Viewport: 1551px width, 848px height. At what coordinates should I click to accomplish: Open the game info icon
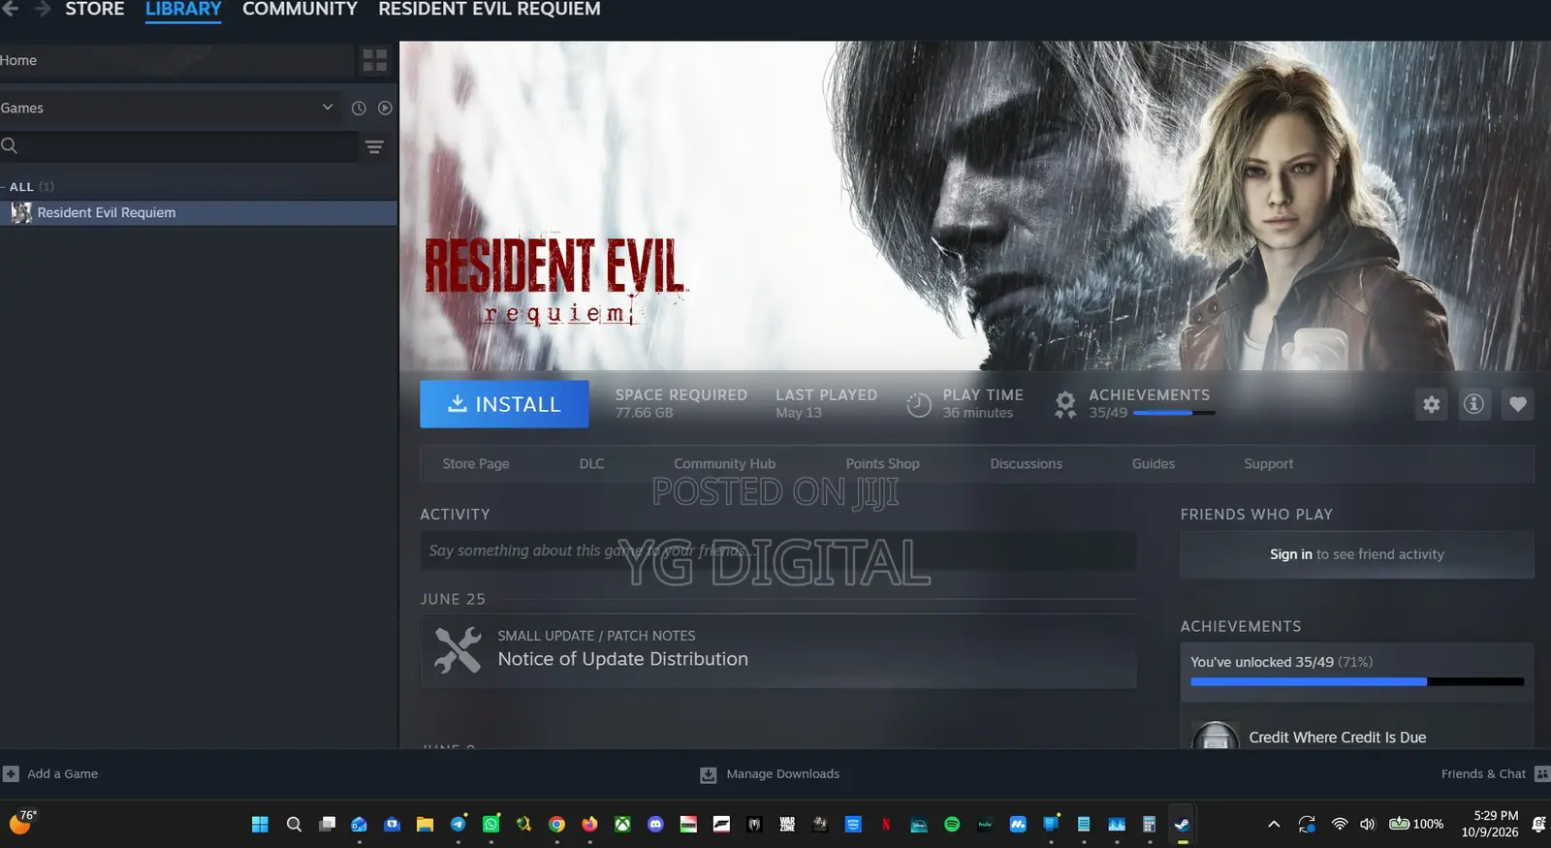[1473, 404]
